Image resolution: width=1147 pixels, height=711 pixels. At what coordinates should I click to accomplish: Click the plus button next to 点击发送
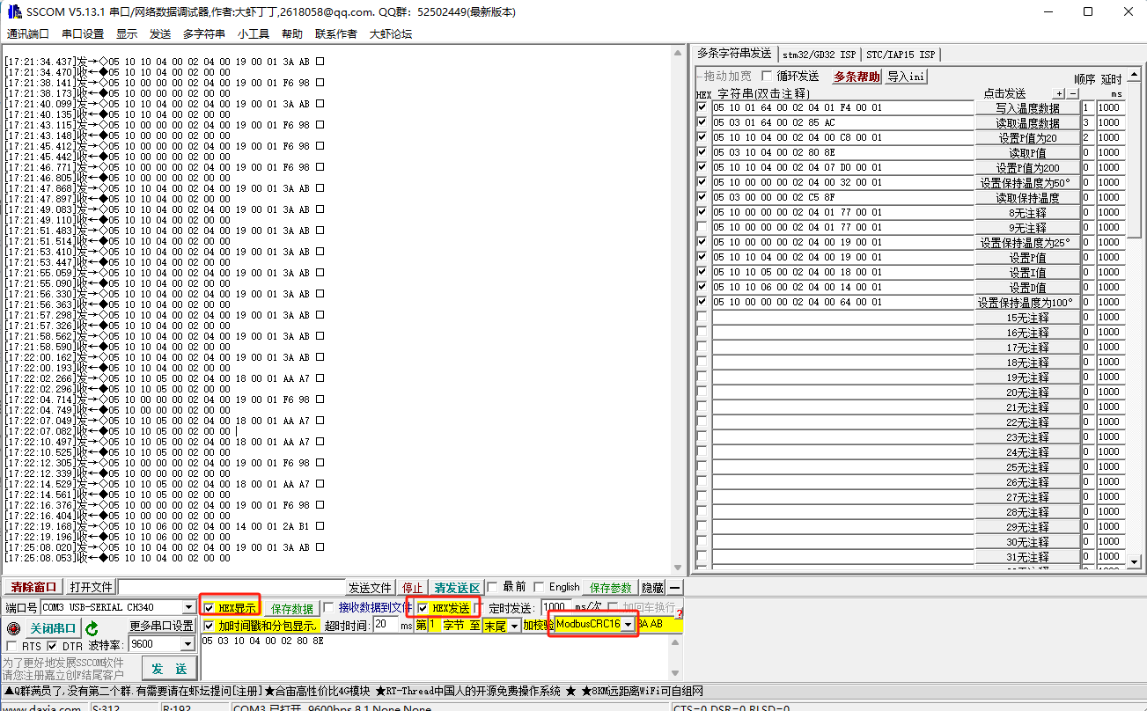(1059, 93)
